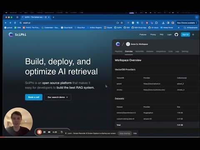
Task: Click the presenter webcam bubble
Action: (x=18, y=122)
